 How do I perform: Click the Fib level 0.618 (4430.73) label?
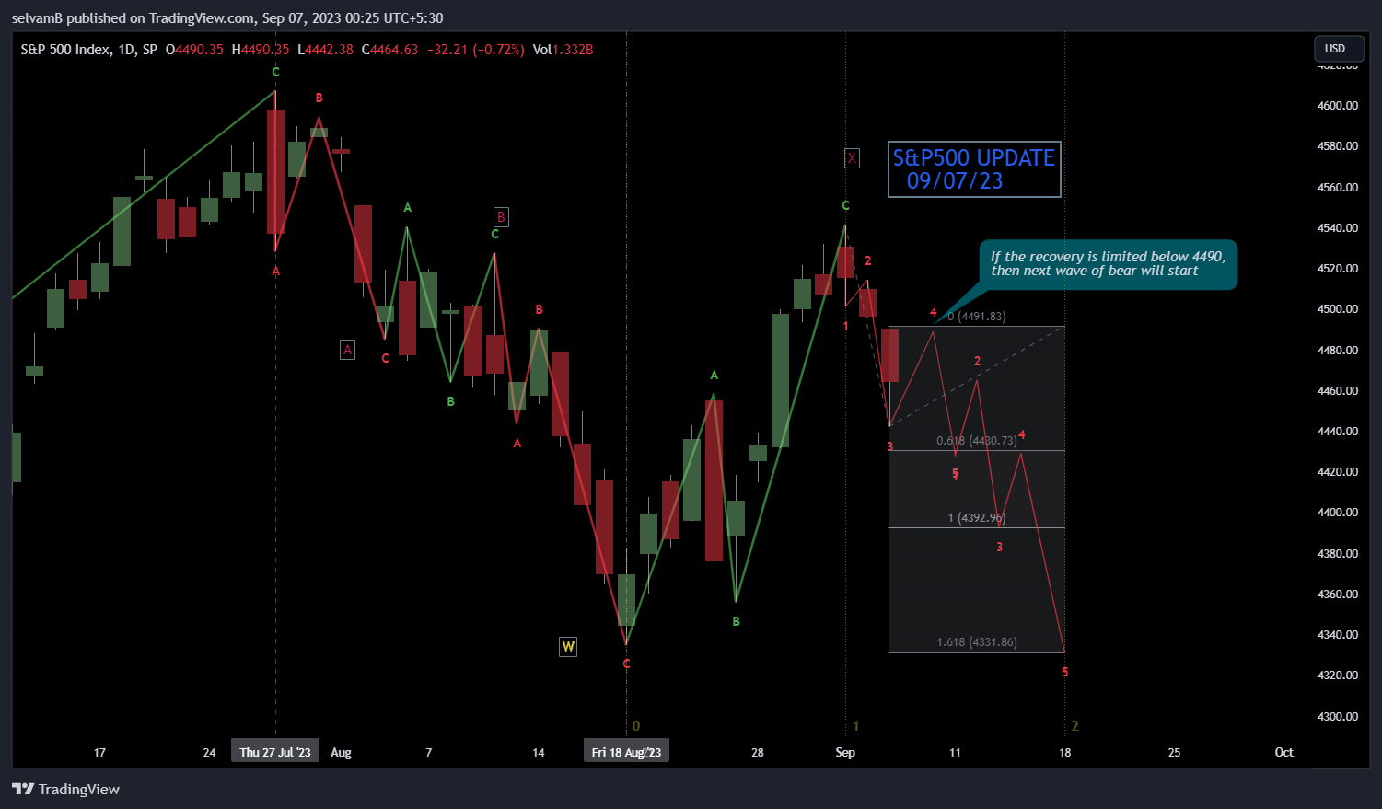pos(977,441)
